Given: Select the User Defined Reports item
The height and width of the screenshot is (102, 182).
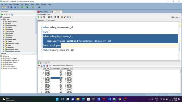Looking at the screenshot, I should tap(11, 68).
